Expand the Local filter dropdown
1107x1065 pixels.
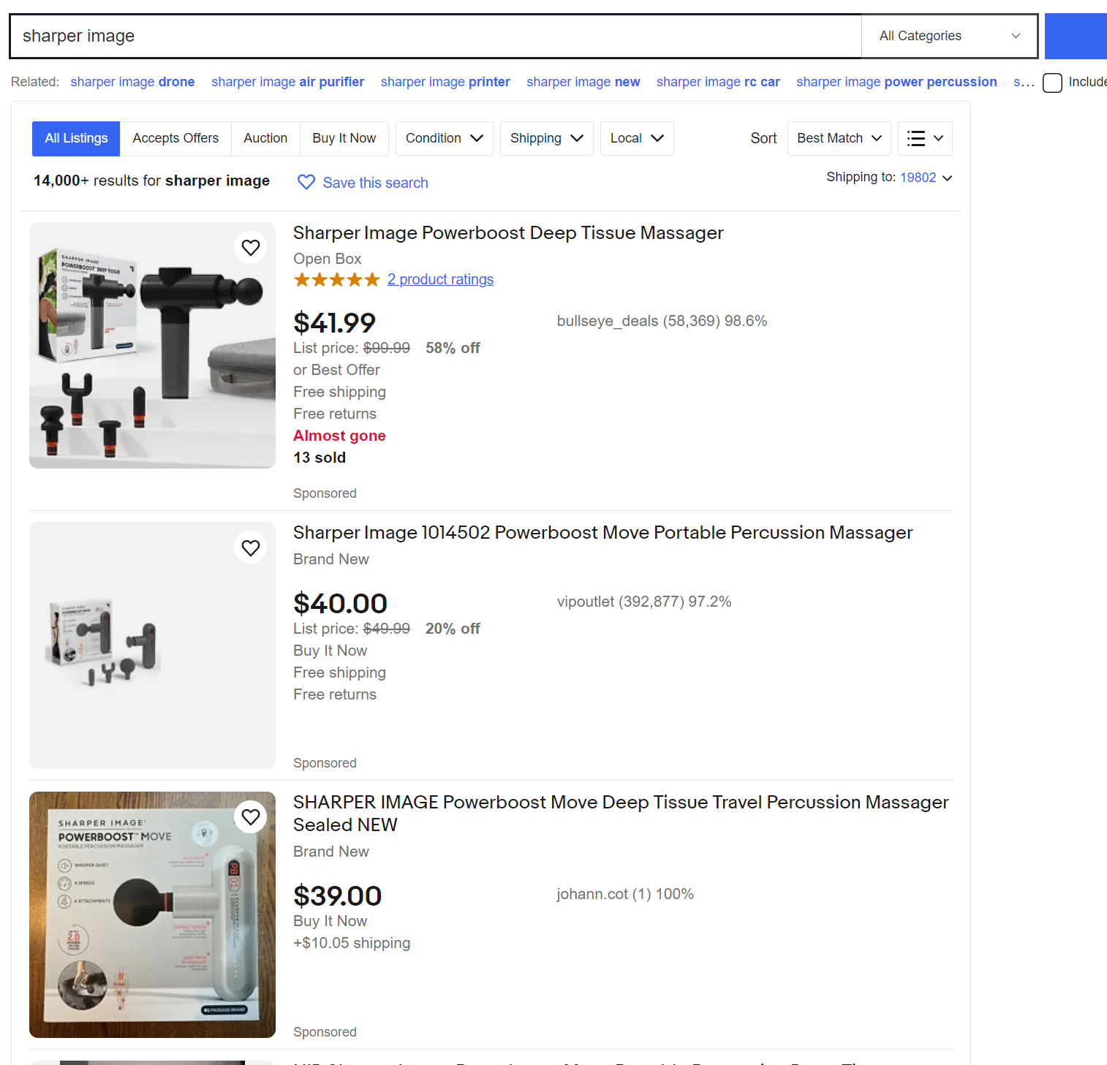click(637, 138)
